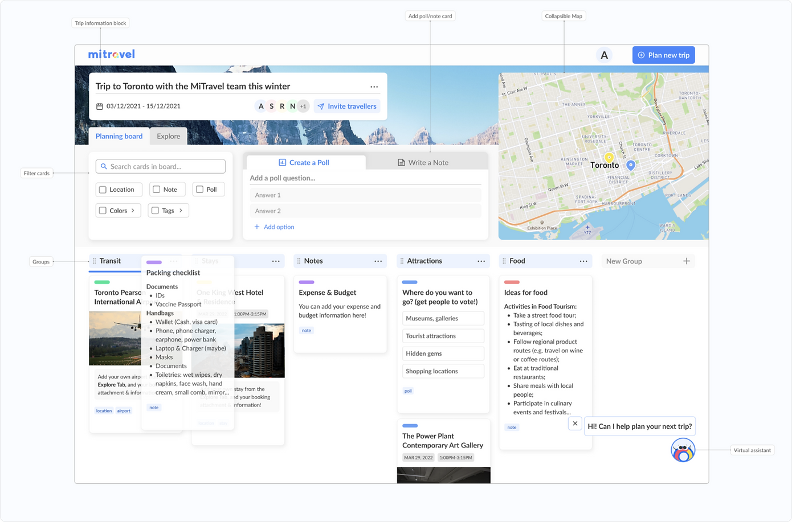The image size is (792, 522).
Task: Click the calendar icon beside trip dates
Action: coord(100,106)
